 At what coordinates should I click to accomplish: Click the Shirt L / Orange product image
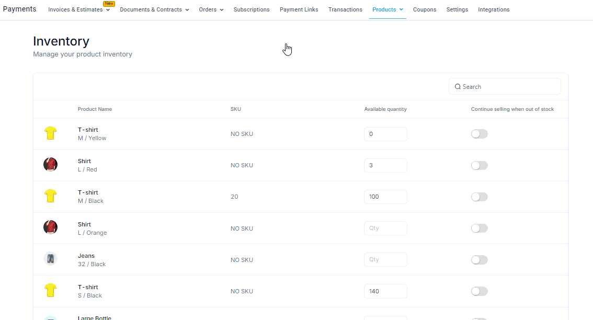50,227
